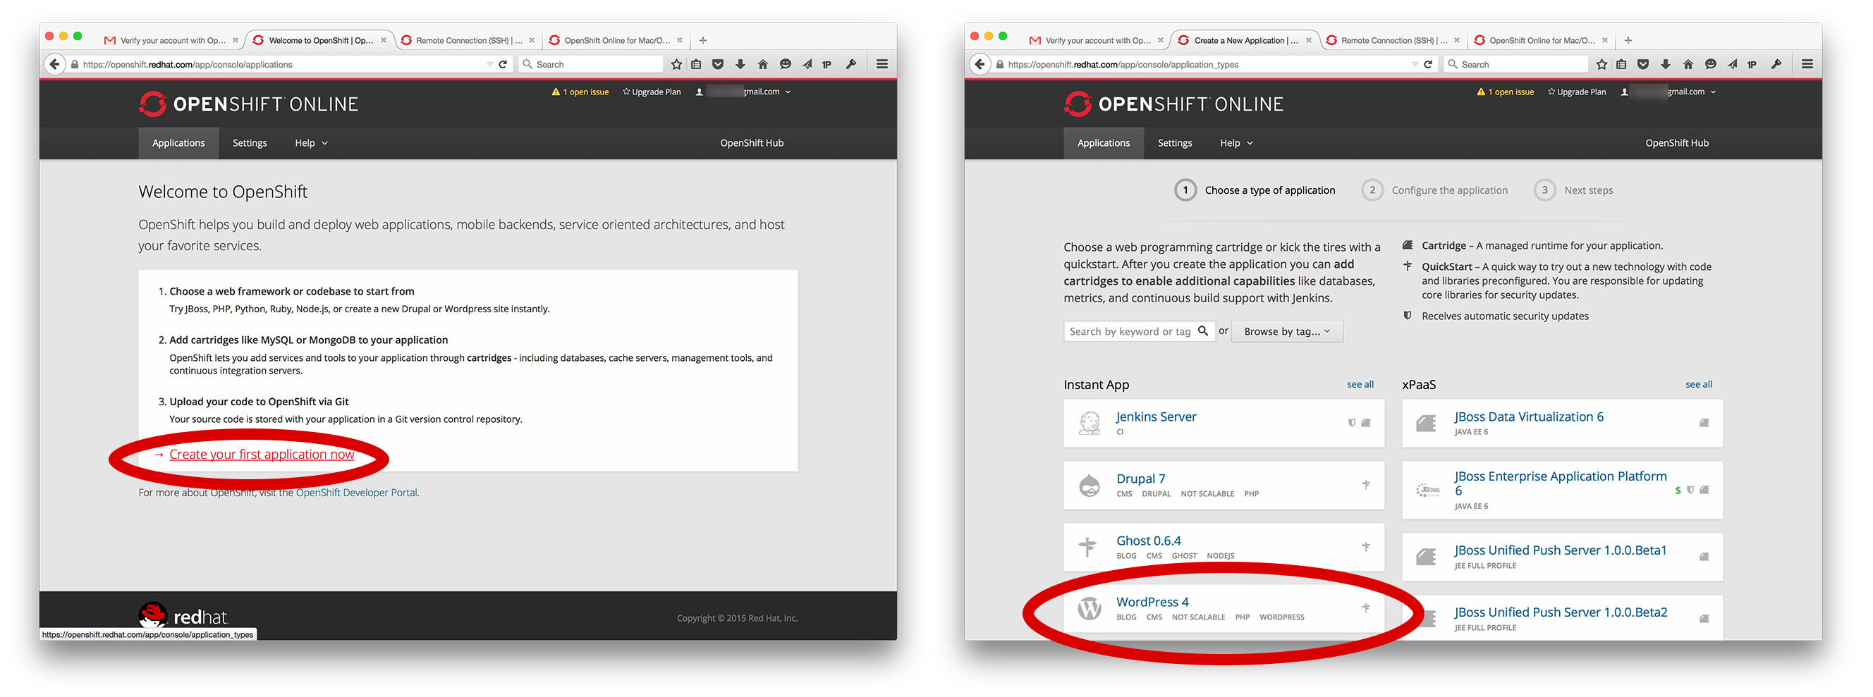The image size is (1873, 697).
Task: Open the gmail.com account dropdown in the Welcome to OpenShift window
Action: 743,92
